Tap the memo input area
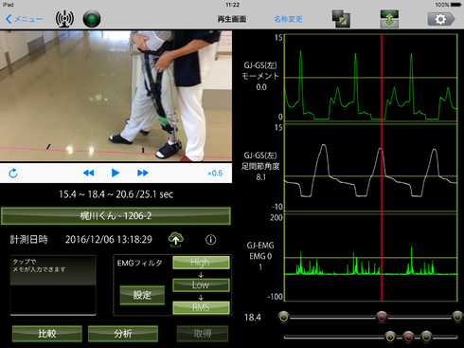The width and height of the screenshot is (464, 348). 53,285
